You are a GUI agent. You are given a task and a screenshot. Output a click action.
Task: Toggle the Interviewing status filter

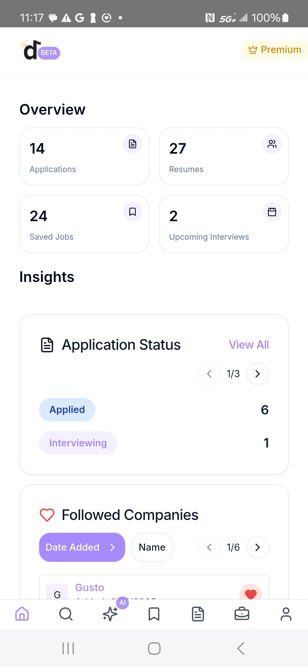78,443
